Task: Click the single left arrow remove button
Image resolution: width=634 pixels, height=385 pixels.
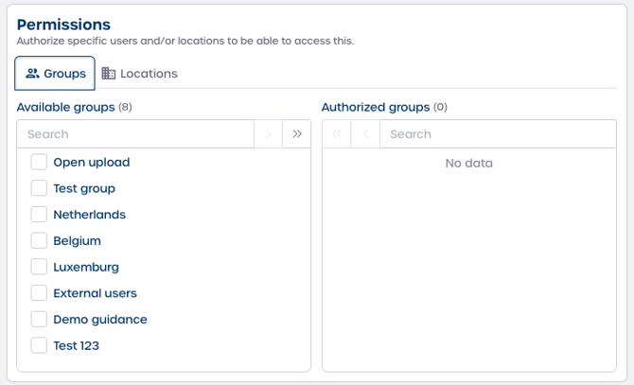Action: pyautogui.click(x=365, y=134)
